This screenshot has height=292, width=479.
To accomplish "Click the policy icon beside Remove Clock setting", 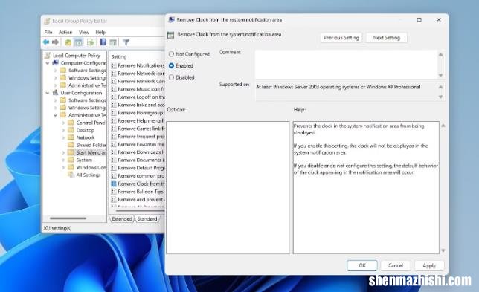I will [113, 184].
